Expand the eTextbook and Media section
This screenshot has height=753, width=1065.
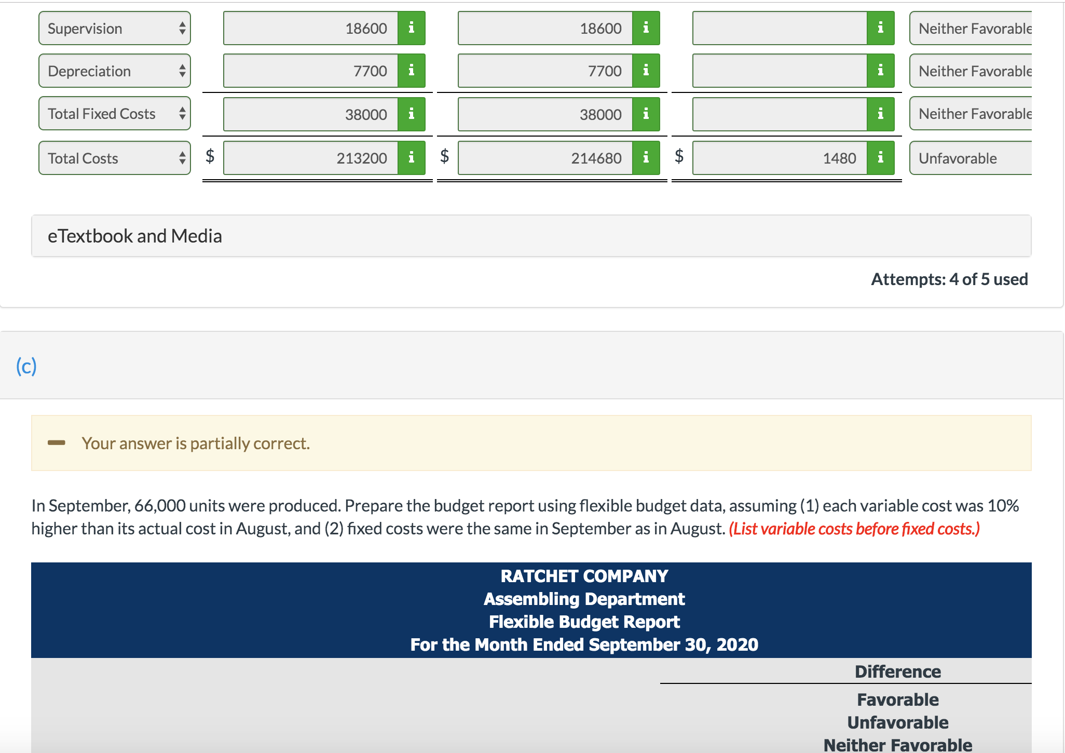coord(135,236)
